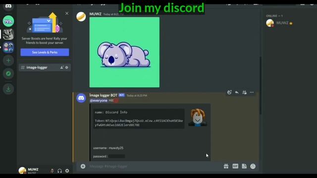
Task: Add reaction to Image logger message
Action: click(x=229, y=92)
